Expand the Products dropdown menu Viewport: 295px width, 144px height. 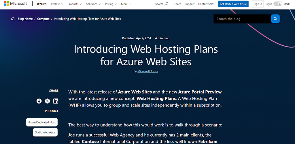click(75, 4)
